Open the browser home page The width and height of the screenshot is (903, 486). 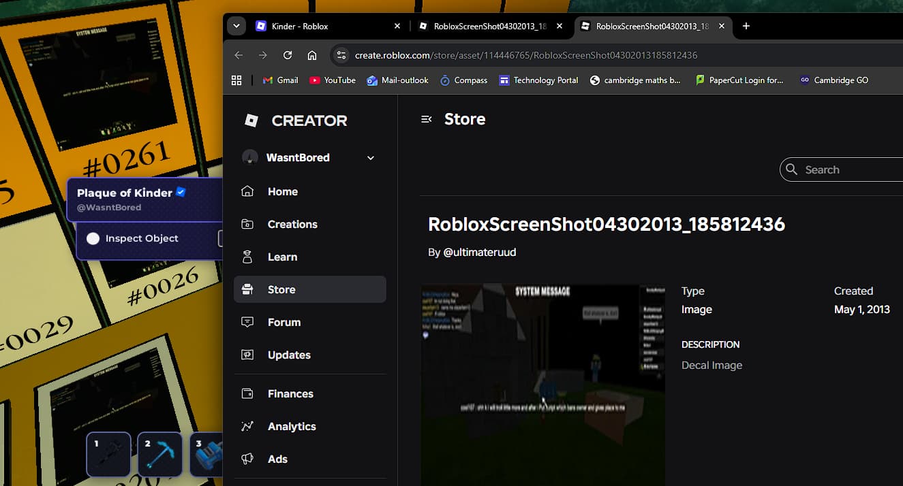[312, 55]
